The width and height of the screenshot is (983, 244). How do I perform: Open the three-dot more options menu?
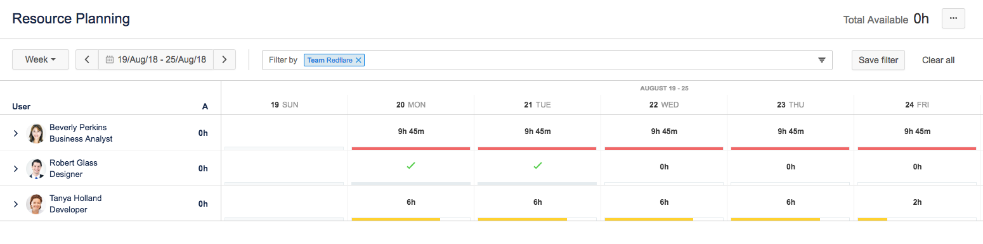click(x=953, y=19)
